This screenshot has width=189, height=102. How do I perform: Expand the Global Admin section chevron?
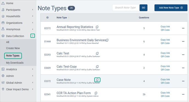(32, 82)
